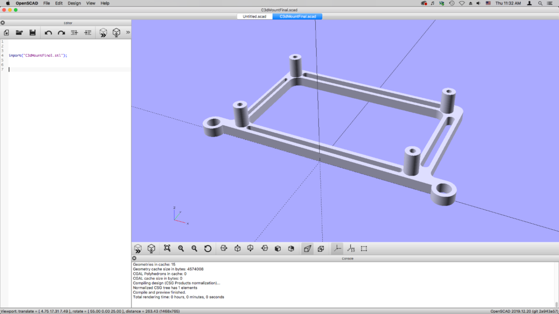The height and width of the screenshot is (314, 559).
Task: Select the Zoom Out tool below the viewport
Action: (x=194, y=248)
